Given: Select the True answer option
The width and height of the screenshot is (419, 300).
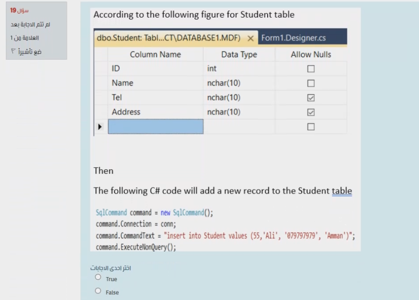Looking at the screenshot, I should (x=97, y=277).
